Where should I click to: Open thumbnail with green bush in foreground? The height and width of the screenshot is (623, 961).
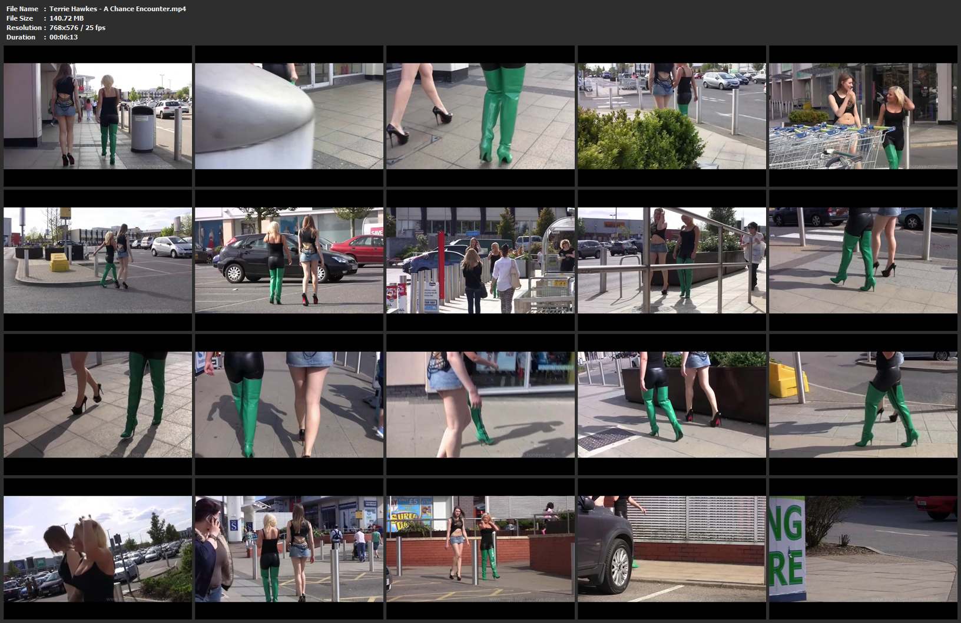pyautogui.click(x=672, y=116)
